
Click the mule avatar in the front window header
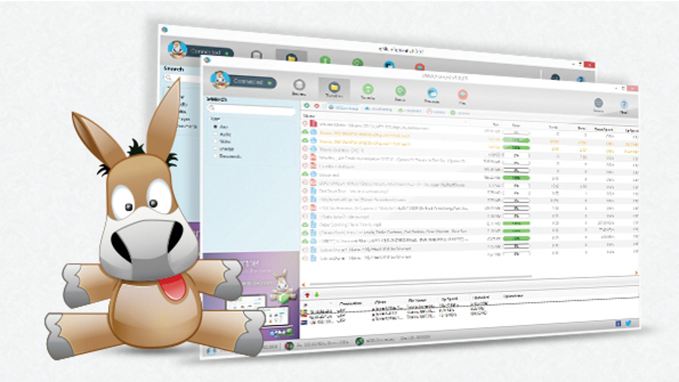[220, 80]
